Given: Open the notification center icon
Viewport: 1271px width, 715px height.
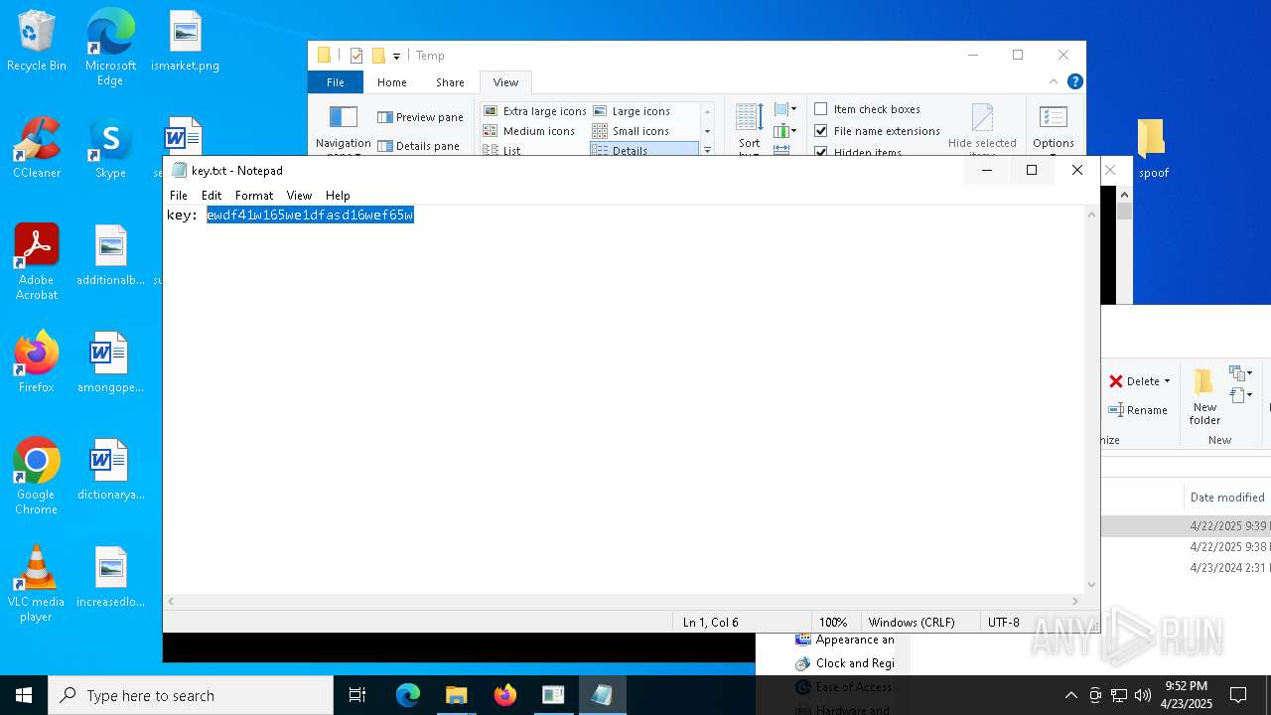Looking at the screenshot, I should tap(1238, 695).
